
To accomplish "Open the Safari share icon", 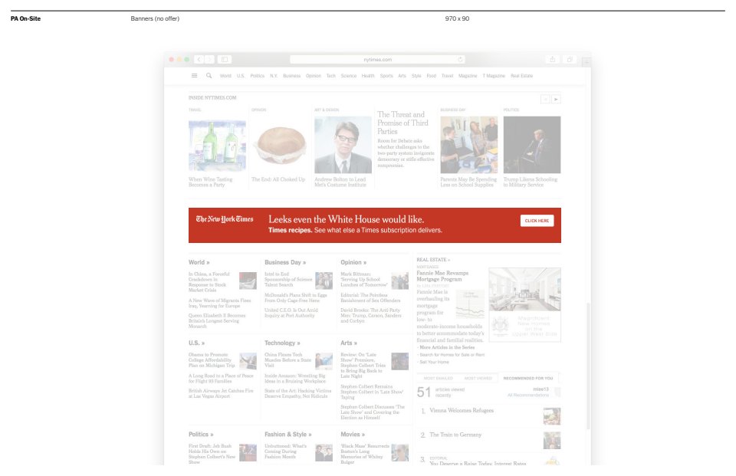I will 553,60.
